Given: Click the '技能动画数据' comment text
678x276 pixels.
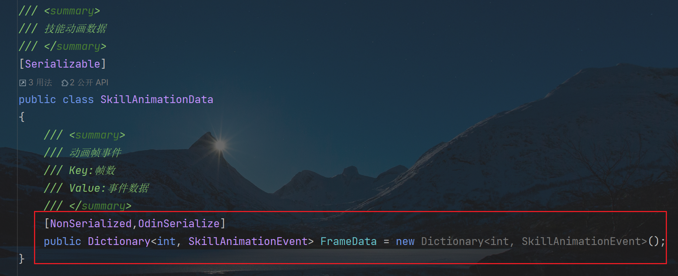Looking at the screenshot, I should (x=75, y=28).
